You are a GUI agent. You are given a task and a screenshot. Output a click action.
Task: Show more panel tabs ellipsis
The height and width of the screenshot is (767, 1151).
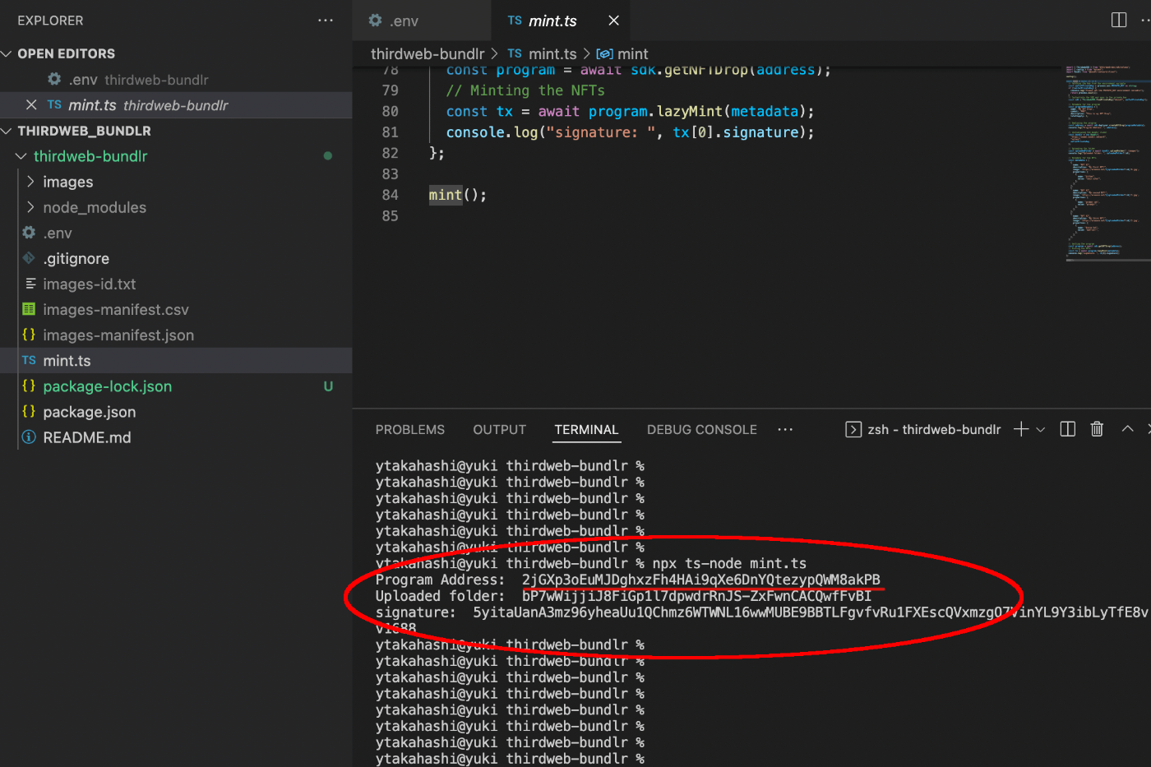(785, 429)
